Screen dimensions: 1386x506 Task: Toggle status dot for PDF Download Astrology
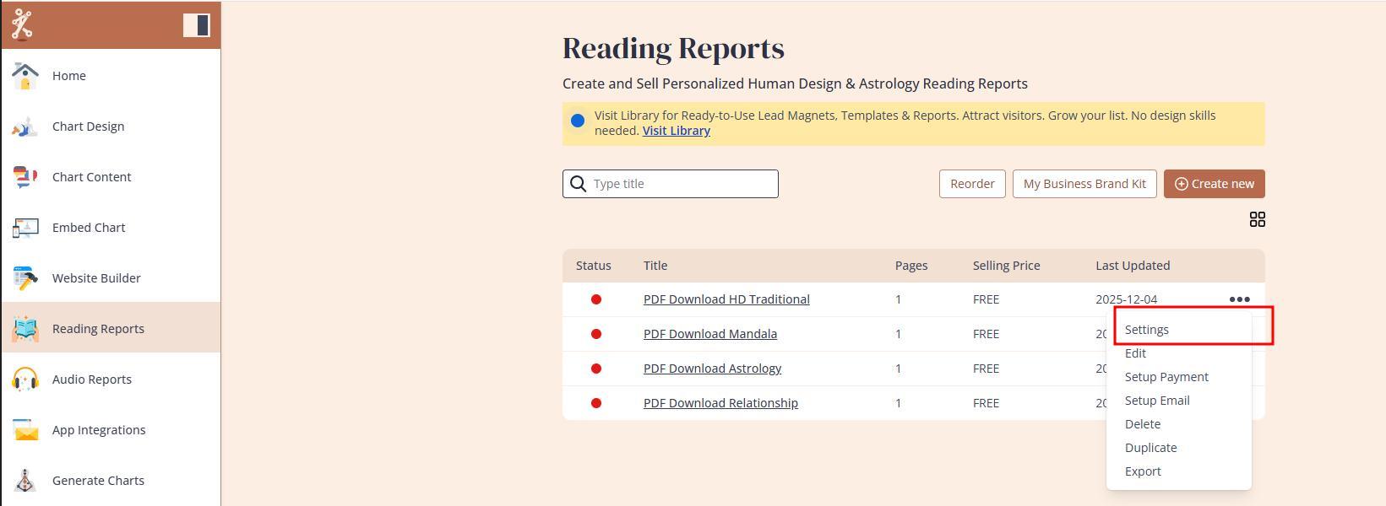pyautogui.click(x=596, y=369)
